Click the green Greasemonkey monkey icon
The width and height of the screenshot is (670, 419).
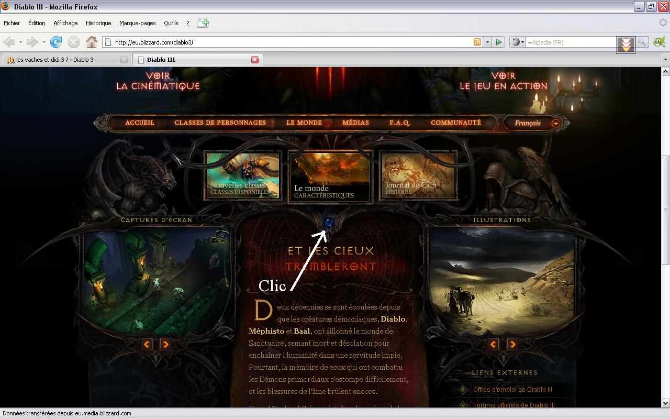tap(660, 42)
